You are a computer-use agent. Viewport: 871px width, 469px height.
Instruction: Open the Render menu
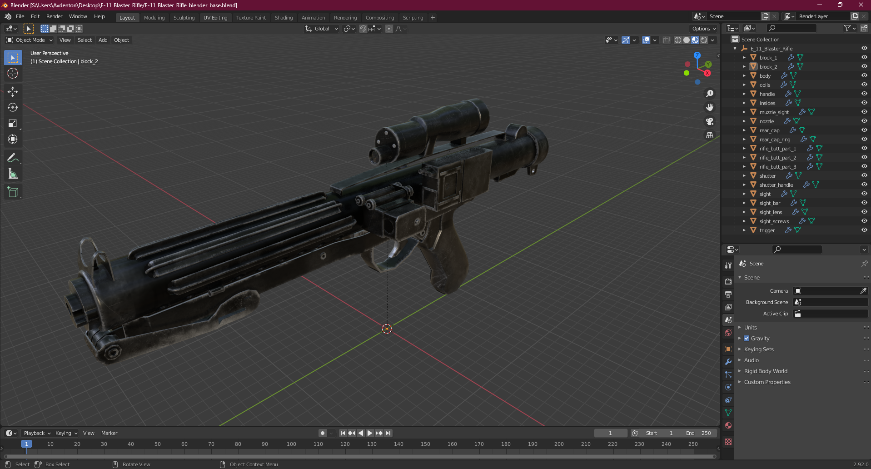point(54,16)
